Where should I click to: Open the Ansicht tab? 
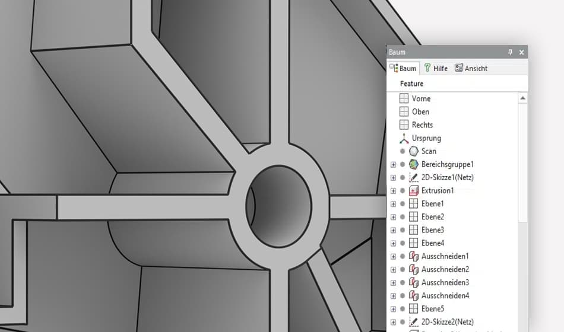point(471,68)
